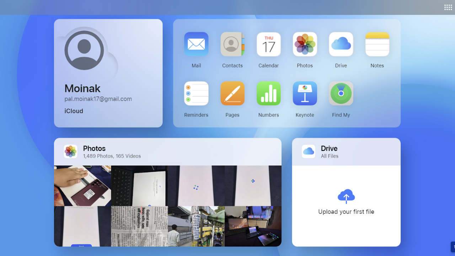
Task: Open the Numbers app icon
Action: pyautogui.click(x=268, y=93)
